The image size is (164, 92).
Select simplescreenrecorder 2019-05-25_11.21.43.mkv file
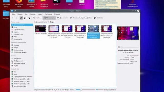[x=93, y=32]
